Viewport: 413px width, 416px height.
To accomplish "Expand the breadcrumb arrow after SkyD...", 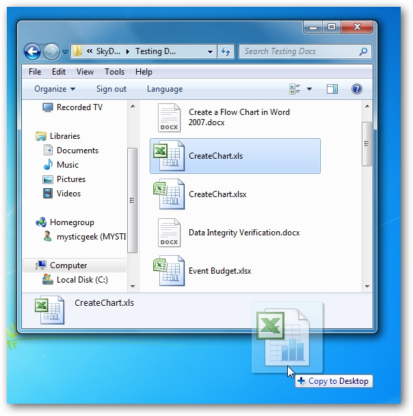I will pyautogui.click(x=128, y=51).
